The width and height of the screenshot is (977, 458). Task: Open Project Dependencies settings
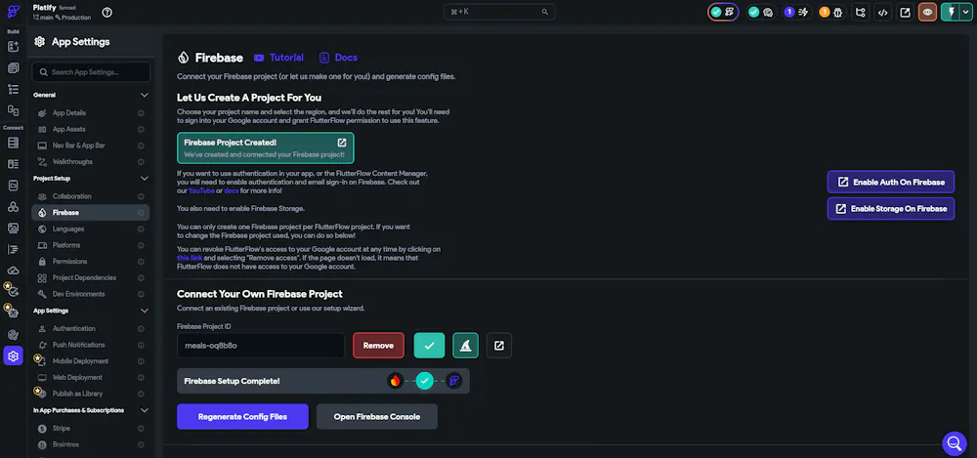(90, 278)
